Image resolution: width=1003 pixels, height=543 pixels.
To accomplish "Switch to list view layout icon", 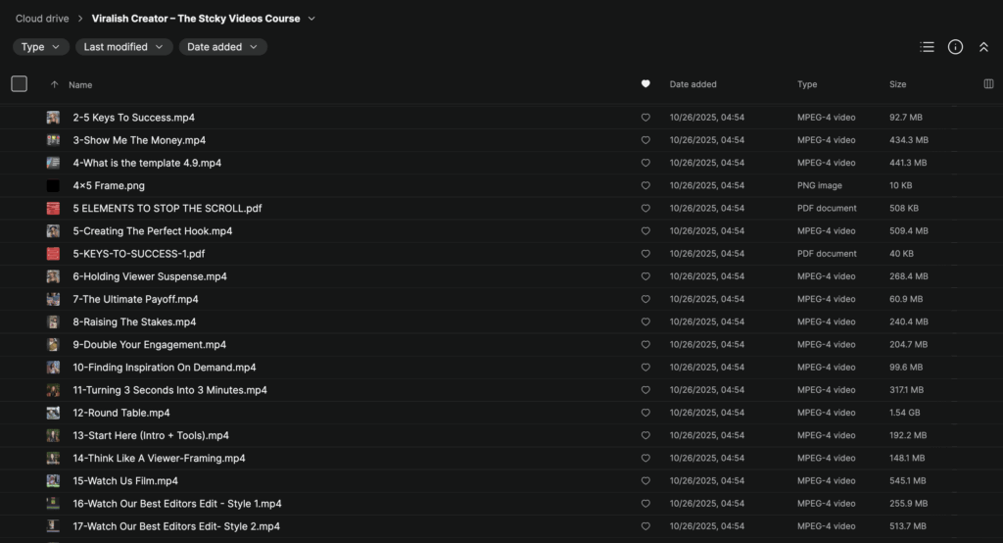I will coord(927,47).
